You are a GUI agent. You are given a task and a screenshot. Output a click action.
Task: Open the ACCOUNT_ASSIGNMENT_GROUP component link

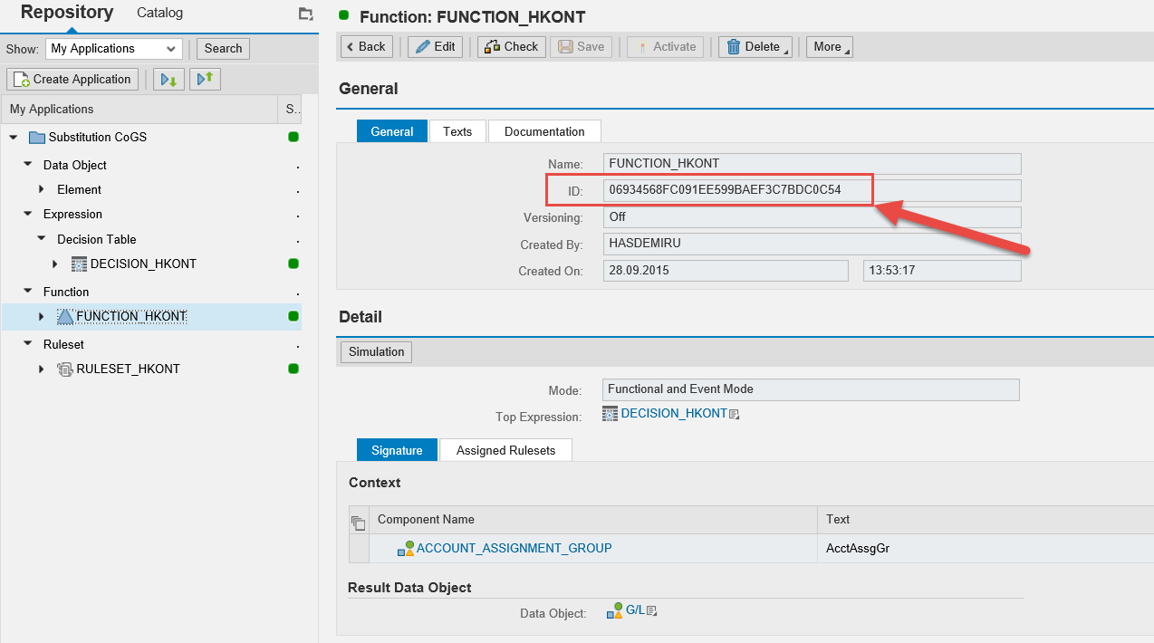pos(514,548)
